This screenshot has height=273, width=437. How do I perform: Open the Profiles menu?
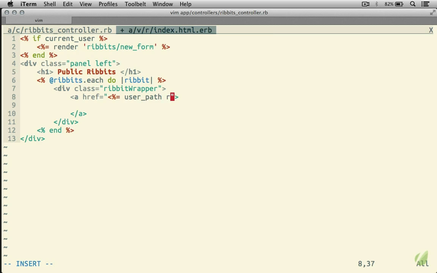[x=108, y=4]
